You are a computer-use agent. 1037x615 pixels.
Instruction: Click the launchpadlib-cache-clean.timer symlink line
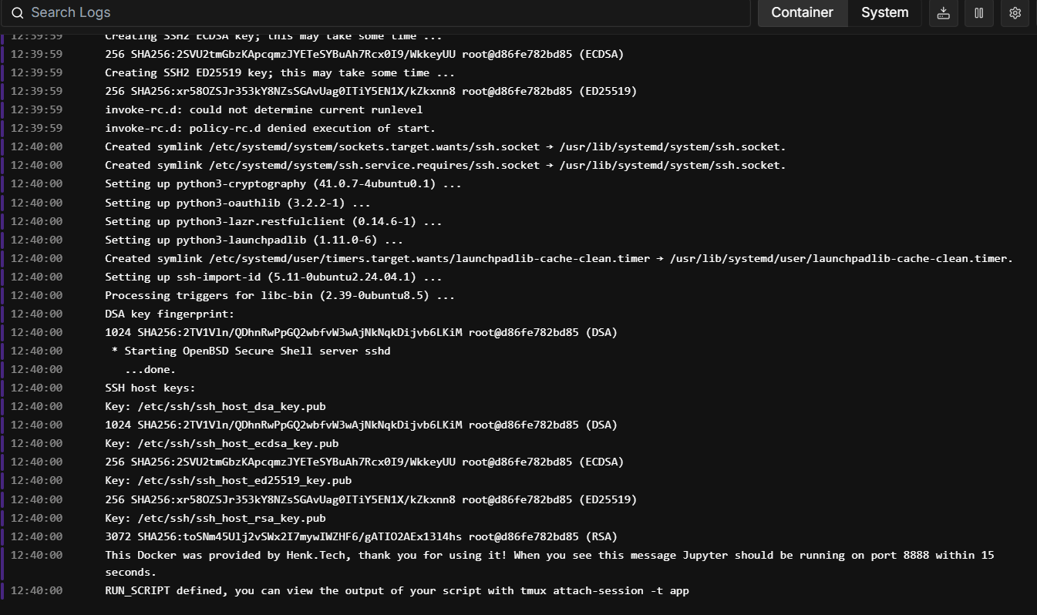click(x=558, y=258)
